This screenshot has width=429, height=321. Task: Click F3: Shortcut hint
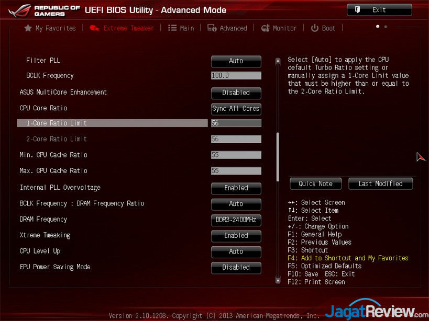coord(308,250)
